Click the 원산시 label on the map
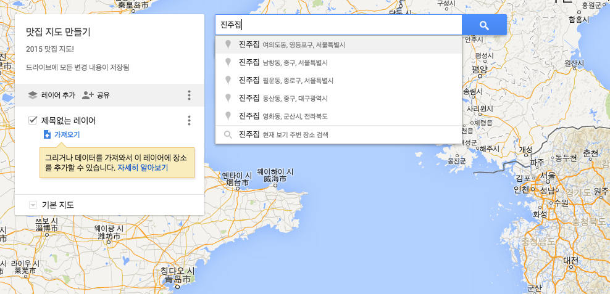The image size is (610, 294). tap(575, 63)
